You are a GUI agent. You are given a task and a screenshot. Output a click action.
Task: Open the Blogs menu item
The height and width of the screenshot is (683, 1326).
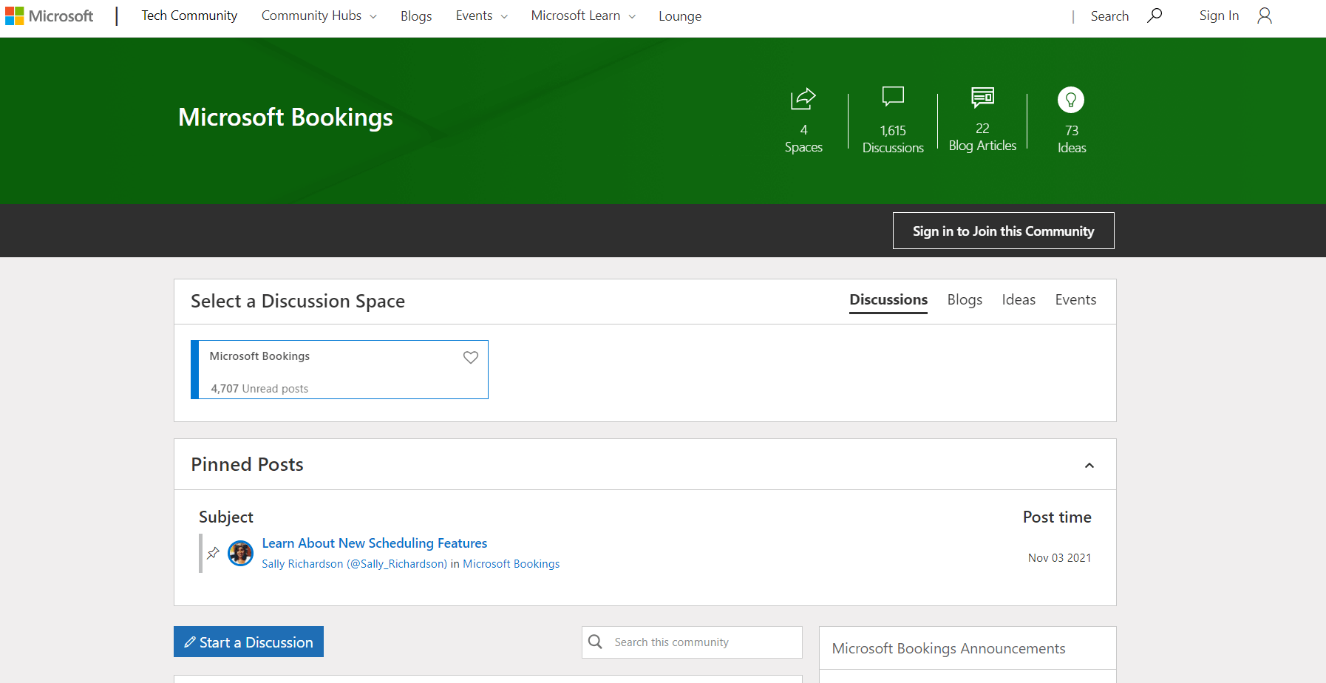tap(416, 16)
